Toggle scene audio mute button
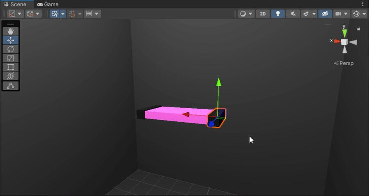Screen dimensions: 369x196 pyautogui.click(x=293, y=14)
